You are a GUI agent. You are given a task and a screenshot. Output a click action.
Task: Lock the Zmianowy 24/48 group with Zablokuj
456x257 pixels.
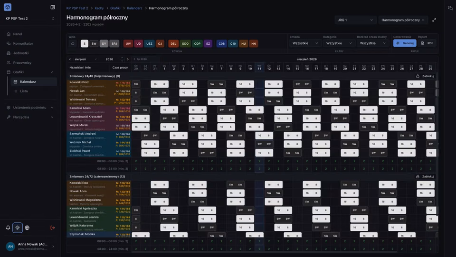425,76
